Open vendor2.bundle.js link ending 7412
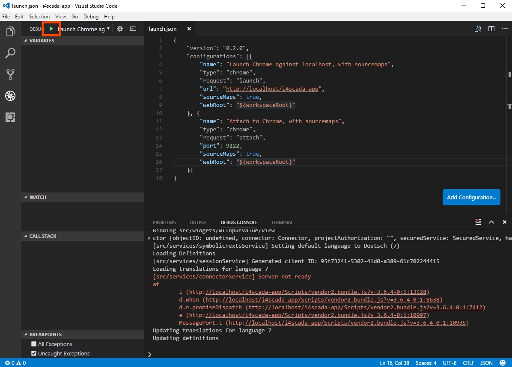Screen dimensions: 512x367 coord(373,307)
